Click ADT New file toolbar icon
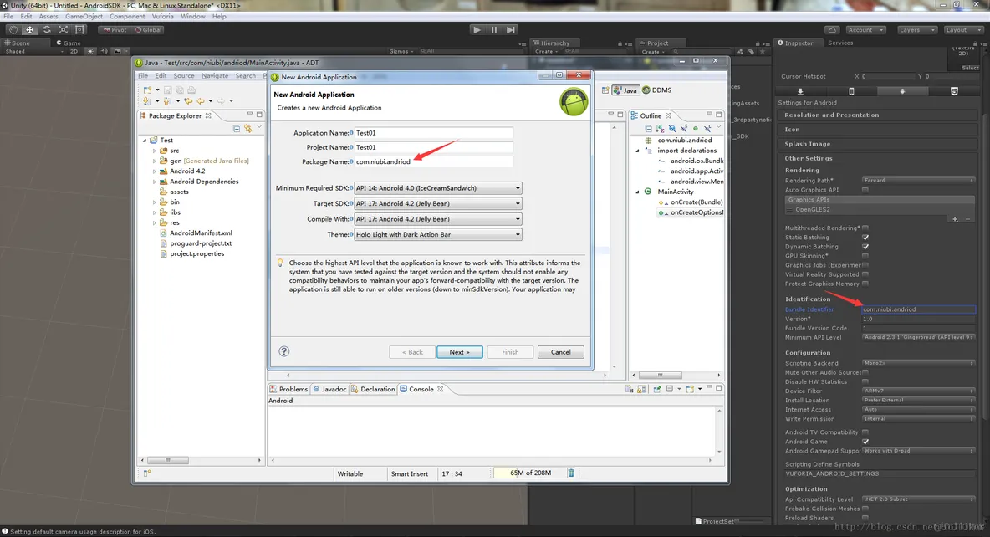The height and width of the screenshot is (537, 990). 147,90
